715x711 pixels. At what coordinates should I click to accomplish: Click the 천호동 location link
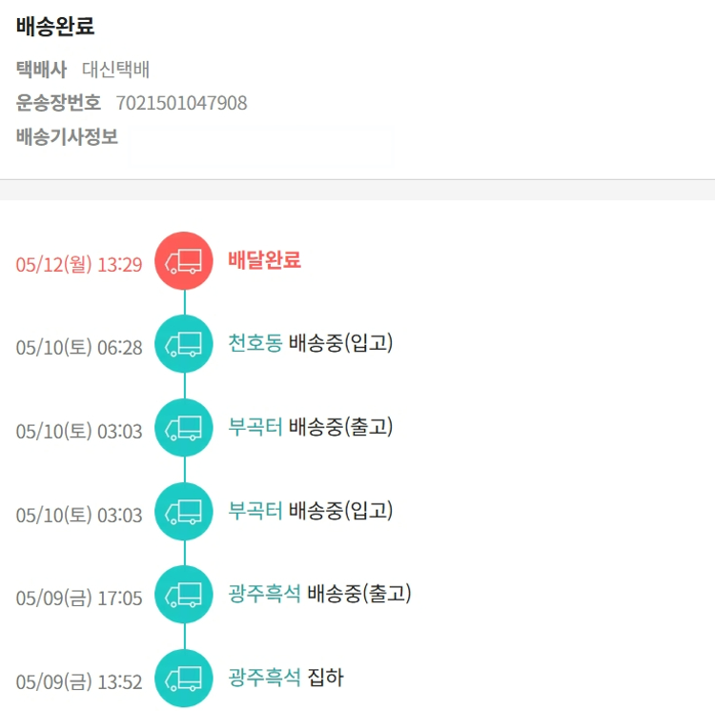click(x=255, y=342)
